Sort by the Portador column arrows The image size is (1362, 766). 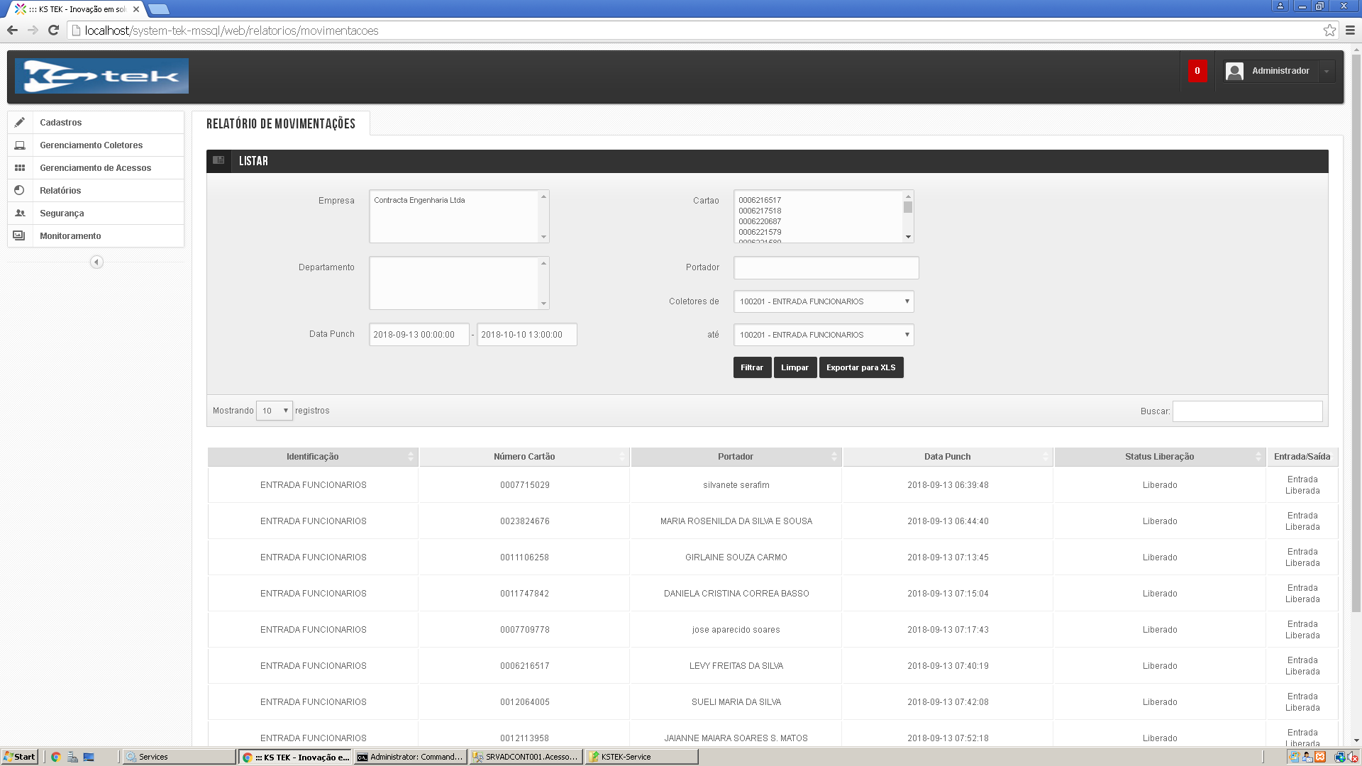[834, 457]
